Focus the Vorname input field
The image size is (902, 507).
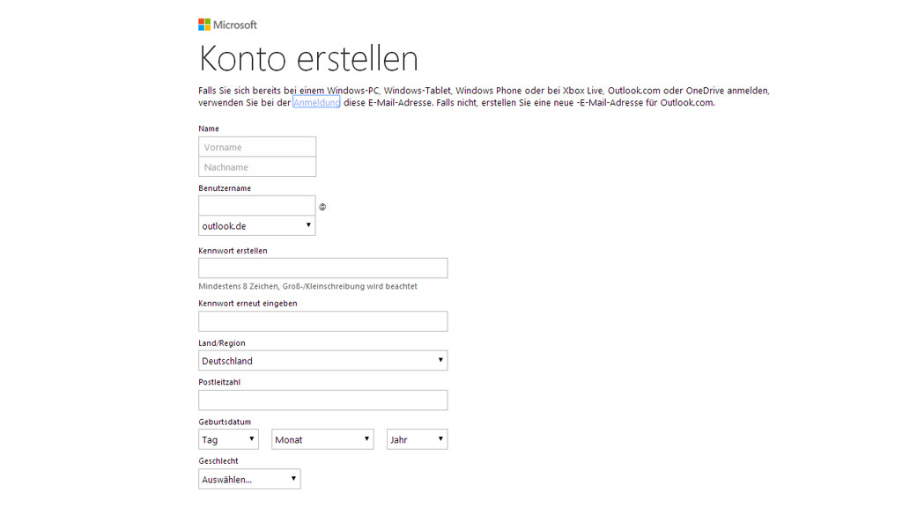pyautogui.click(x=257, y=147)
